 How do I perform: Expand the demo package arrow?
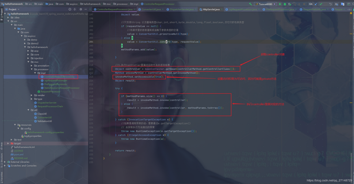tap(25, 40)
